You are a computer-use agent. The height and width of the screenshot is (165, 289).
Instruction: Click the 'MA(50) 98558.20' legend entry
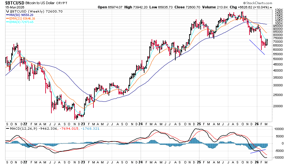[21, 15]
